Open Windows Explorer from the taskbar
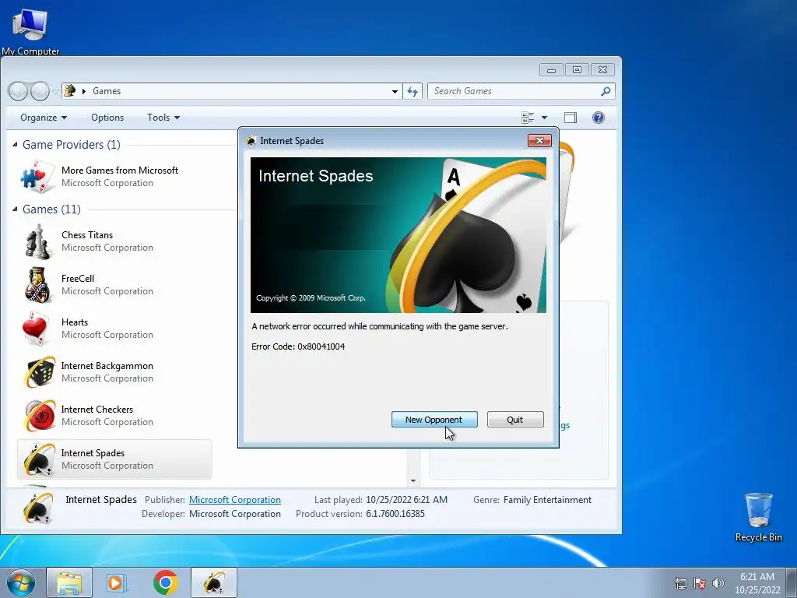797x598 pixels. 69,582
